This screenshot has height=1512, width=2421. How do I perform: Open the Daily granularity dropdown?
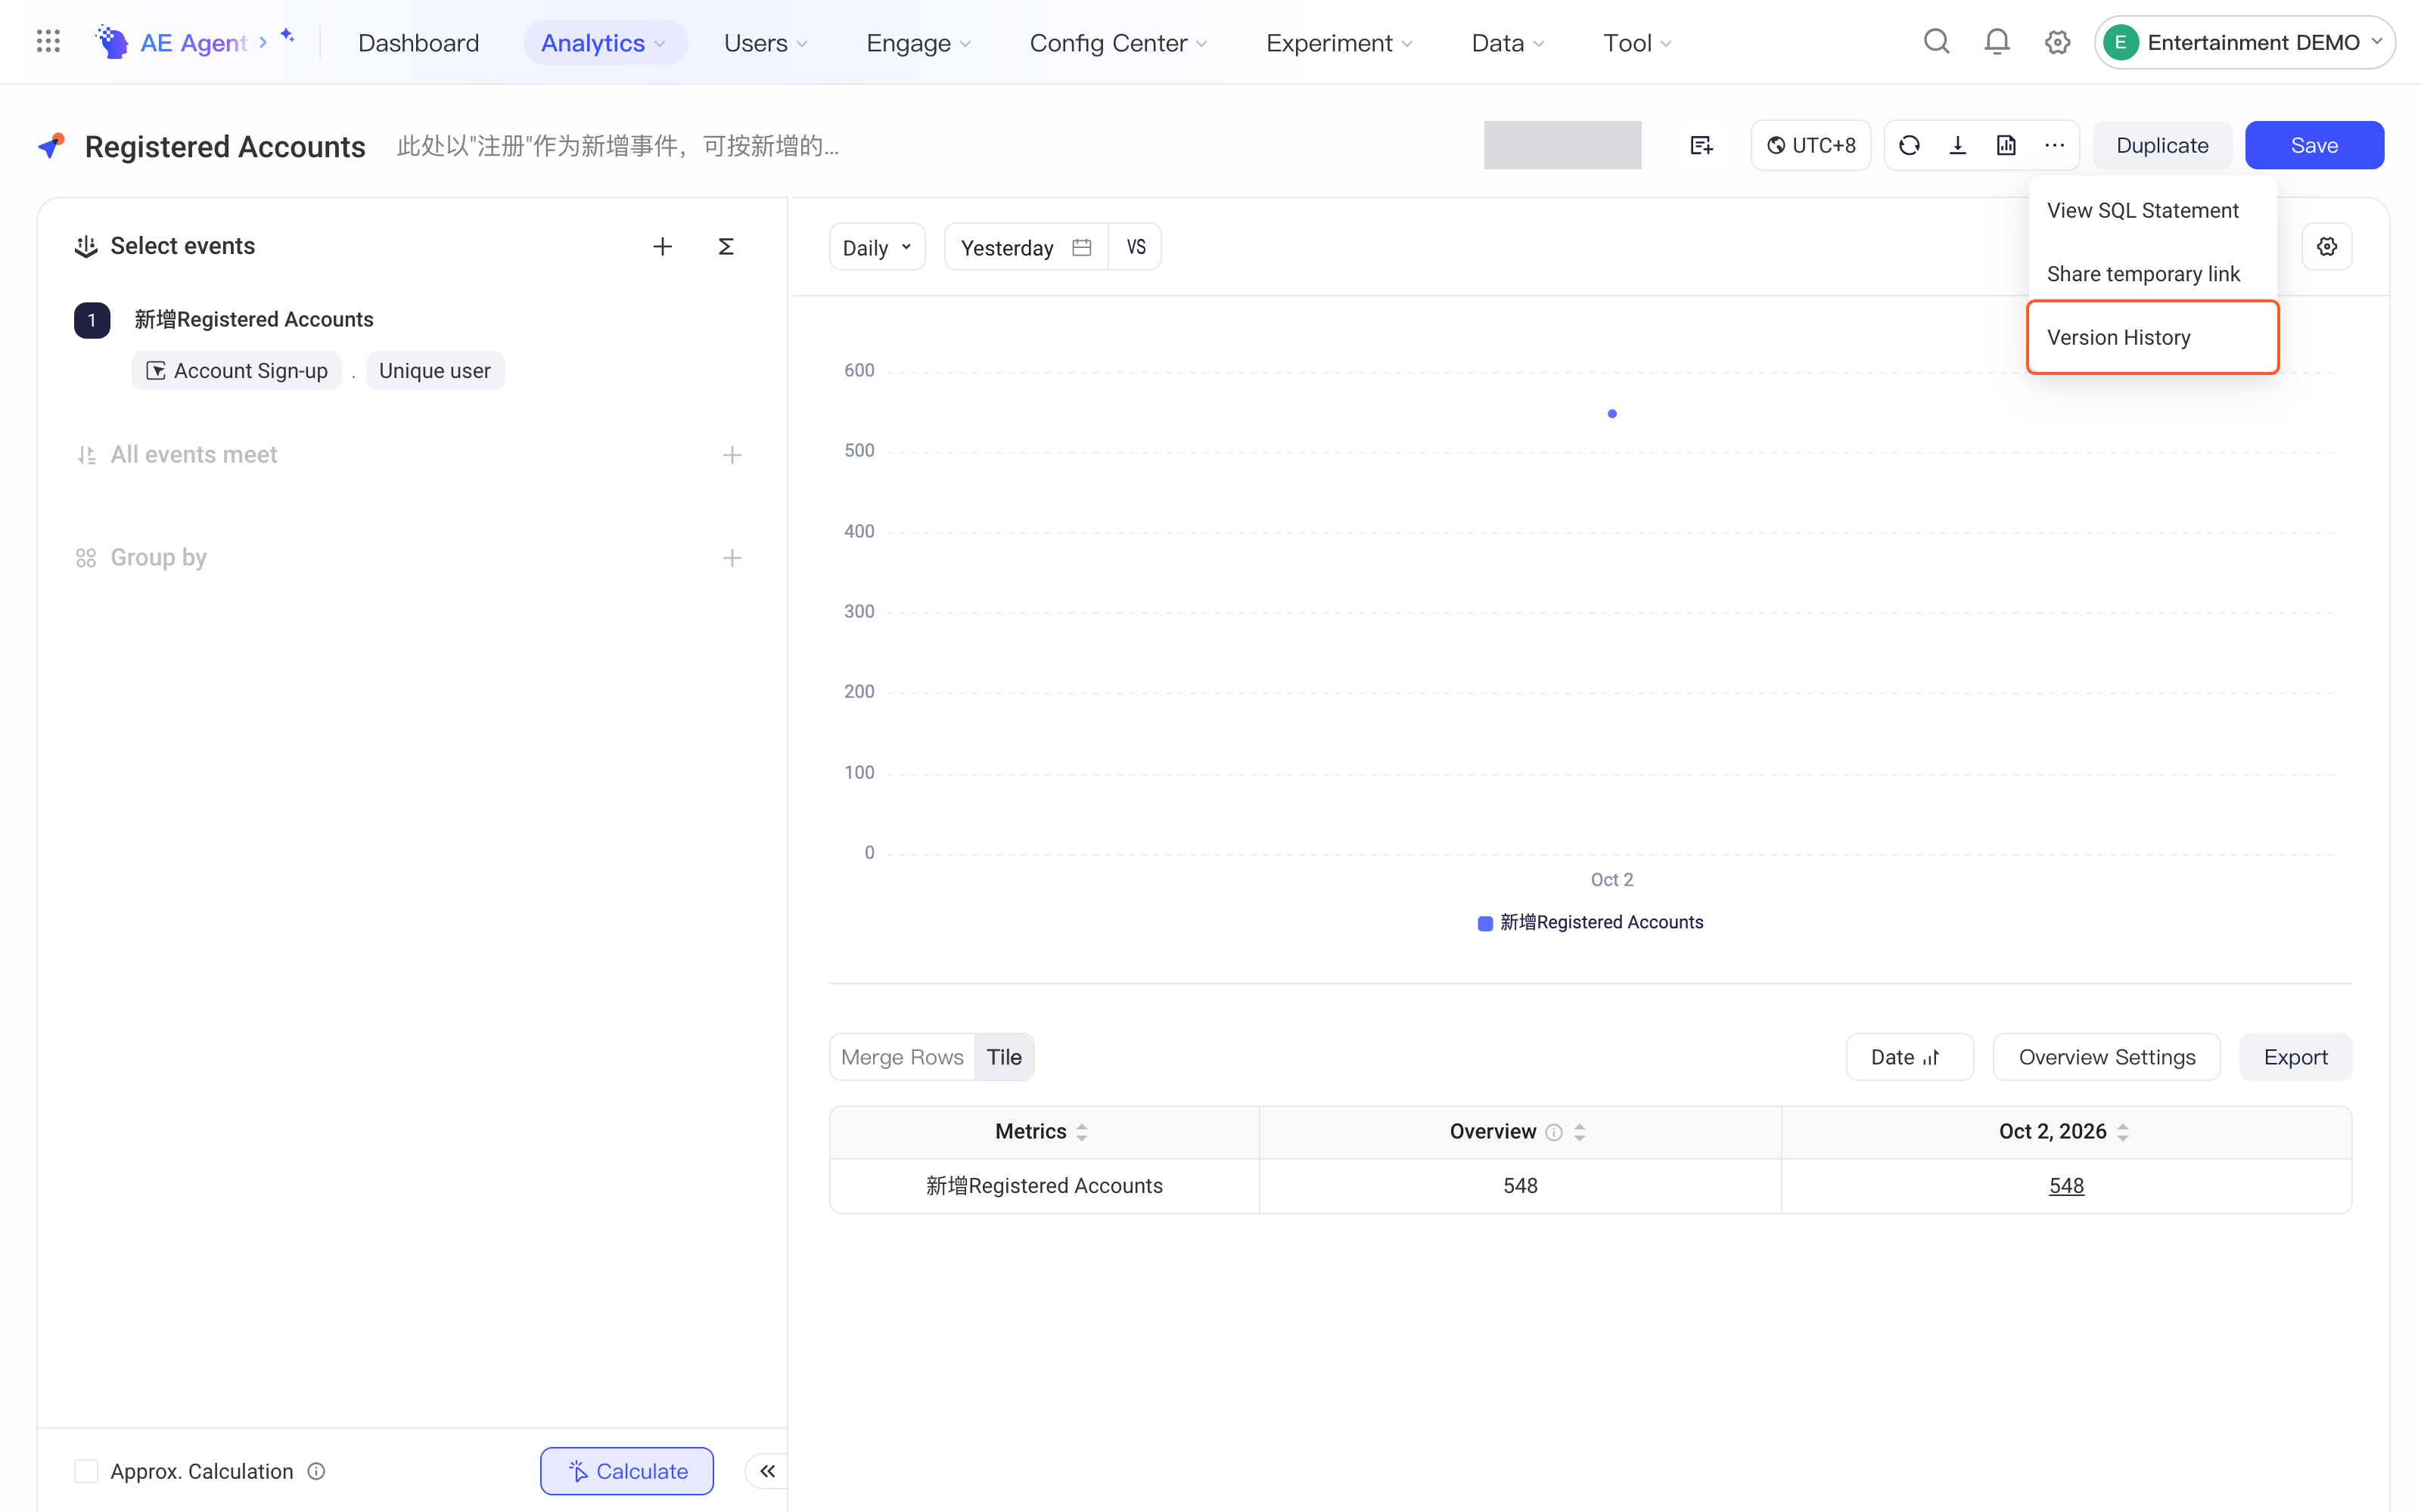[878, 247]
